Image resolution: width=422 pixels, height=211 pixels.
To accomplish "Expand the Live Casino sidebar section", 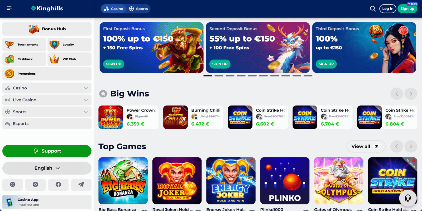I will 47,100.
